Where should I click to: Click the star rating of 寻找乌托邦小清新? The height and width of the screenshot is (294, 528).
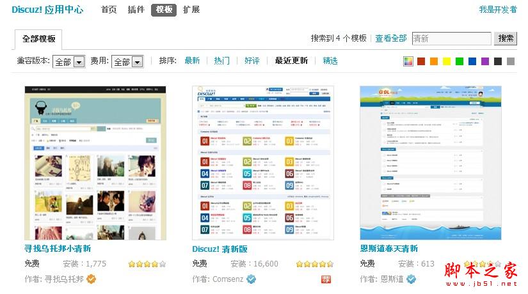147,263
